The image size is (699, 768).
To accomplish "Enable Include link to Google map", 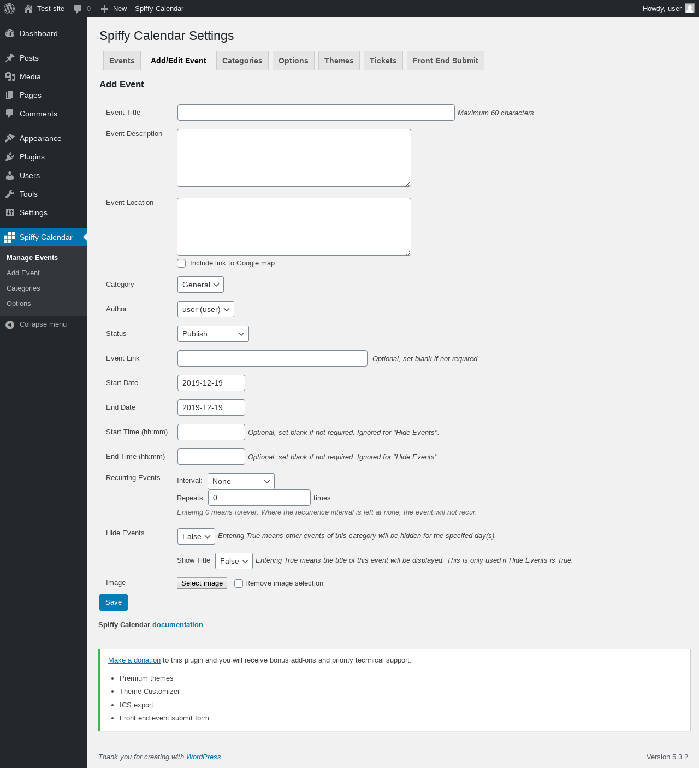I will pos(181,263).
